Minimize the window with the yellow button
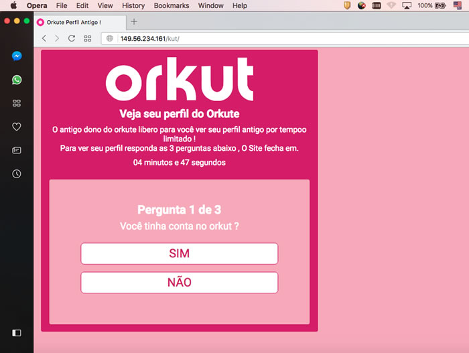 [17, 21]
